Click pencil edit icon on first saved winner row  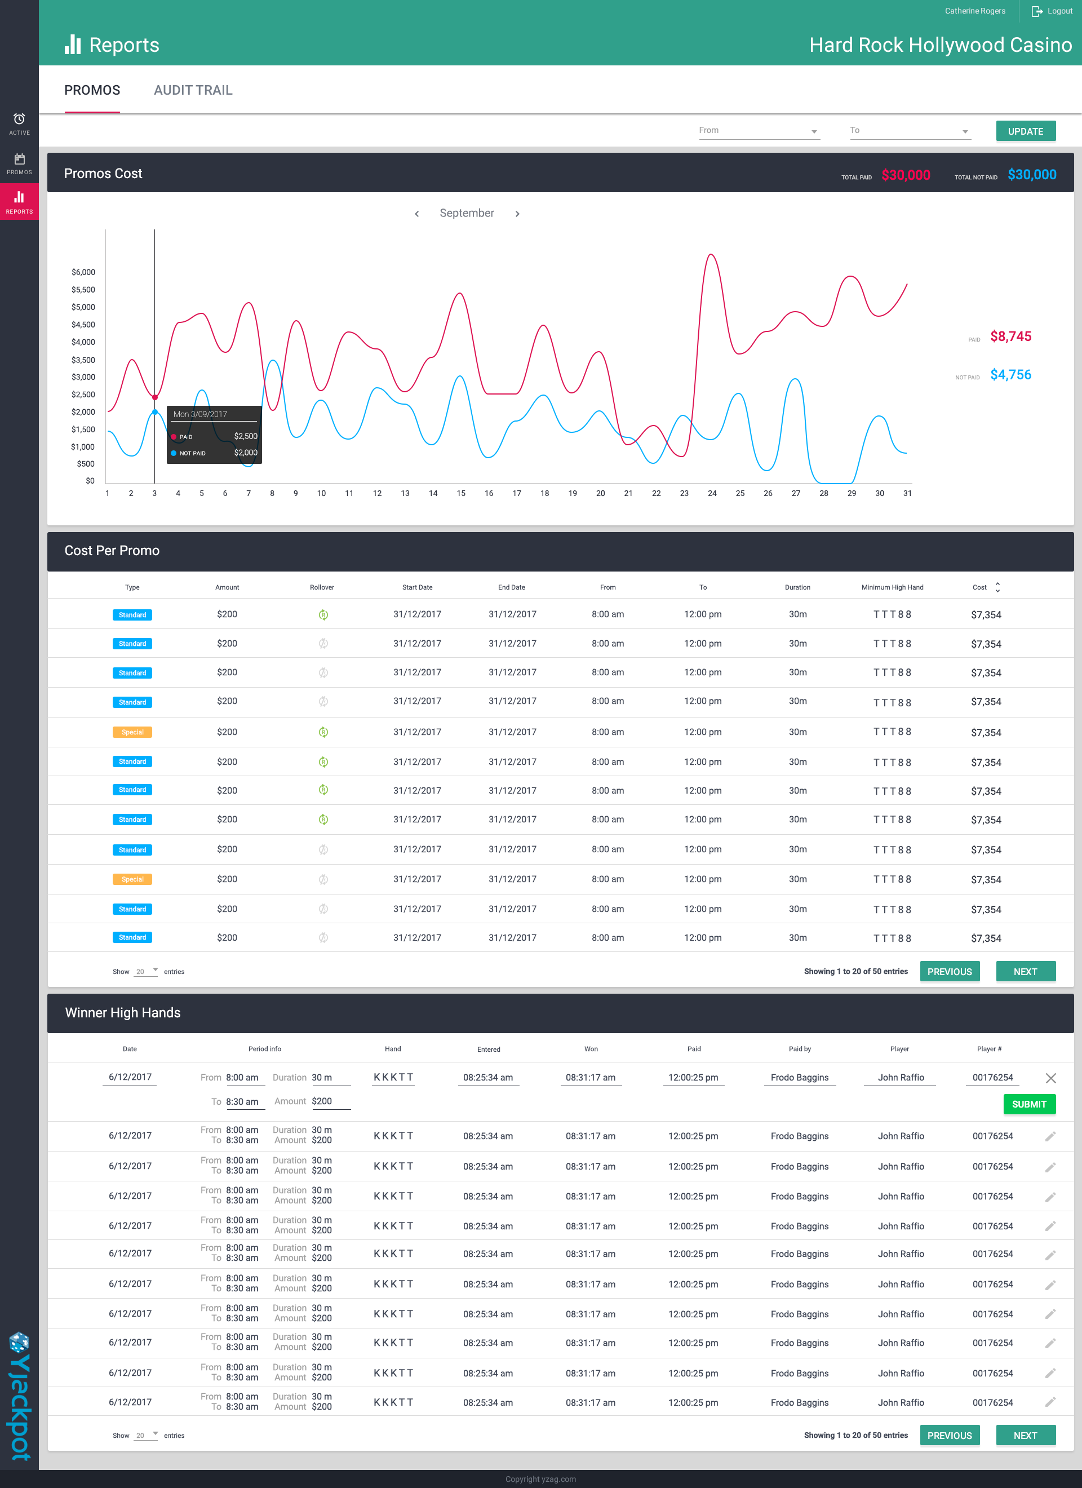(x=1050, y=1136)
